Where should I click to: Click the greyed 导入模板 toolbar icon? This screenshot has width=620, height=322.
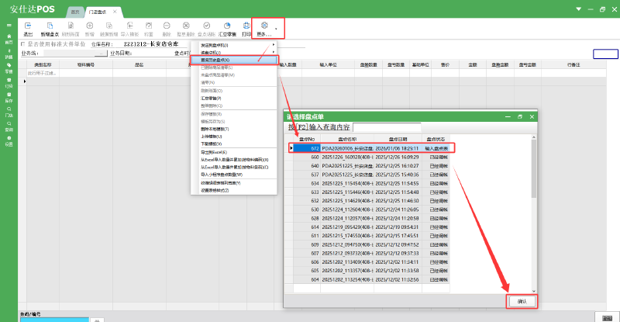(x=129, y=26)
